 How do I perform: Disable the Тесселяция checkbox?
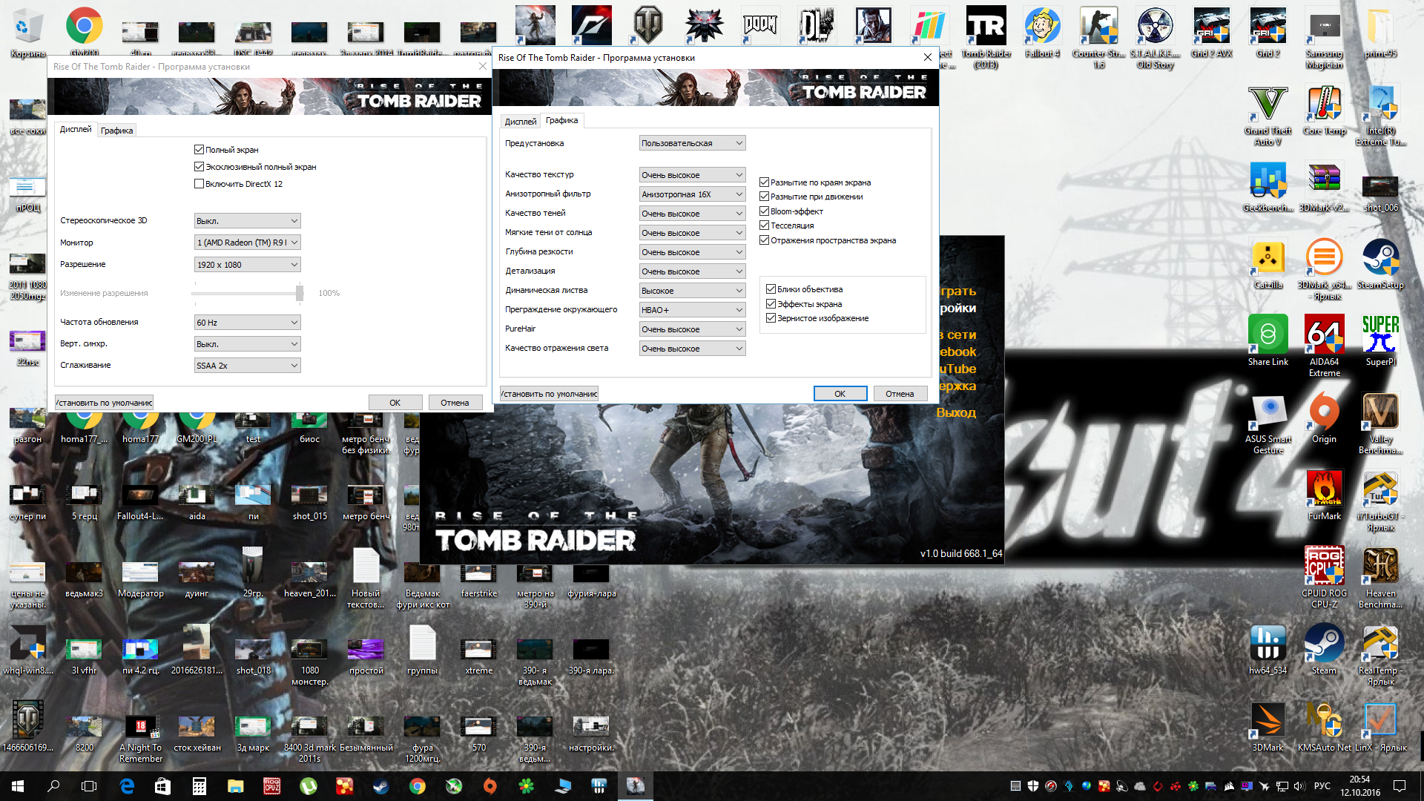[764, 225]
